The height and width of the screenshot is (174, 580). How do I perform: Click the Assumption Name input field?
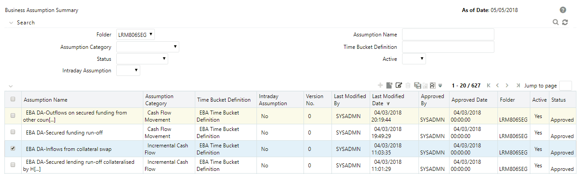coord(448,35)
